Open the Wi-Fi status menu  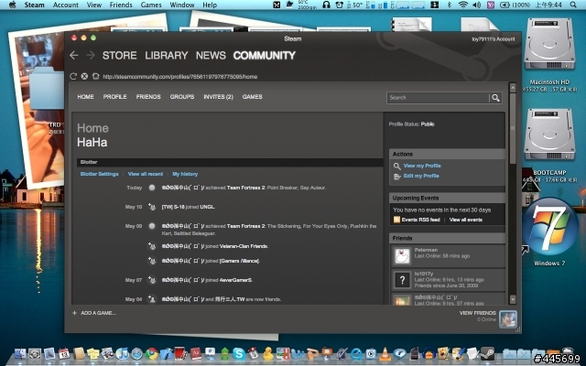coord(463,5)
